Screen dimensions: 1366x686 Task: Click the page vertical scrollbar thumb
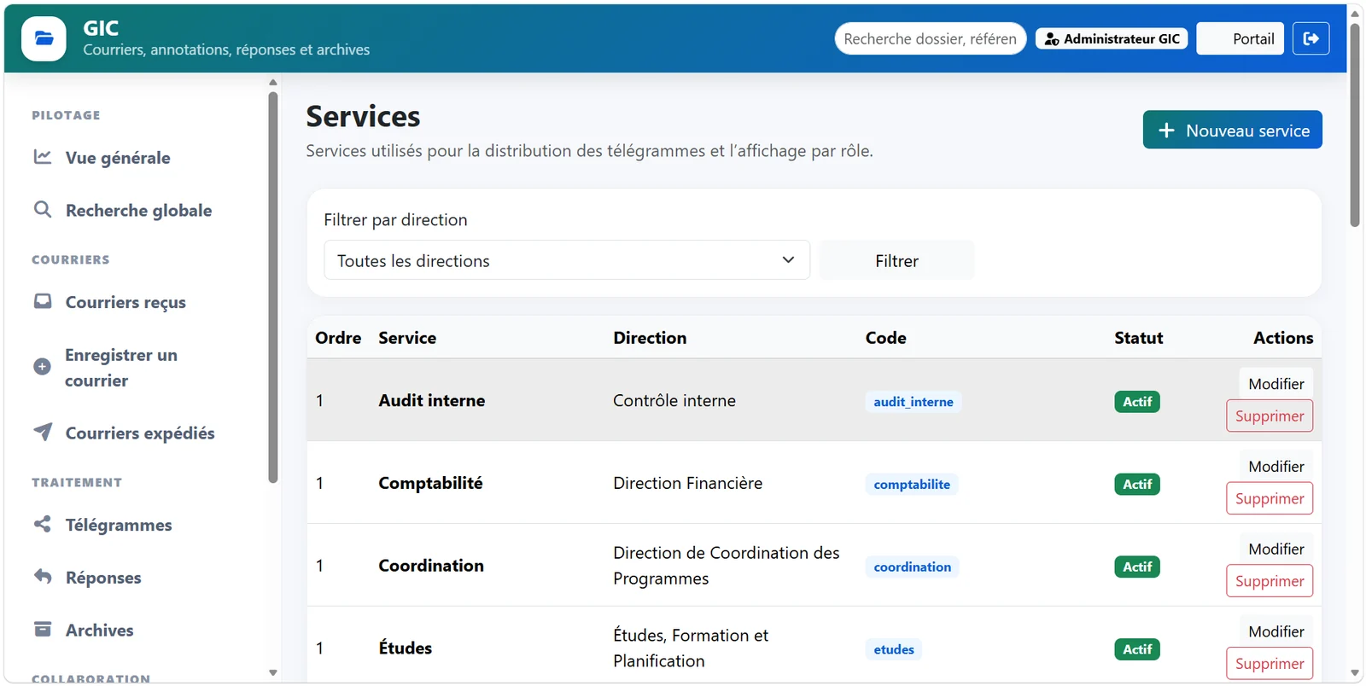tap(1355, 125)
